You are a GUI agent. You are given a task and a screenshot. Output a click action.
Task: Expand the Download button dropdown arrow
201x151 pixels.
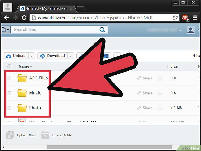click(x=71, y=56)
